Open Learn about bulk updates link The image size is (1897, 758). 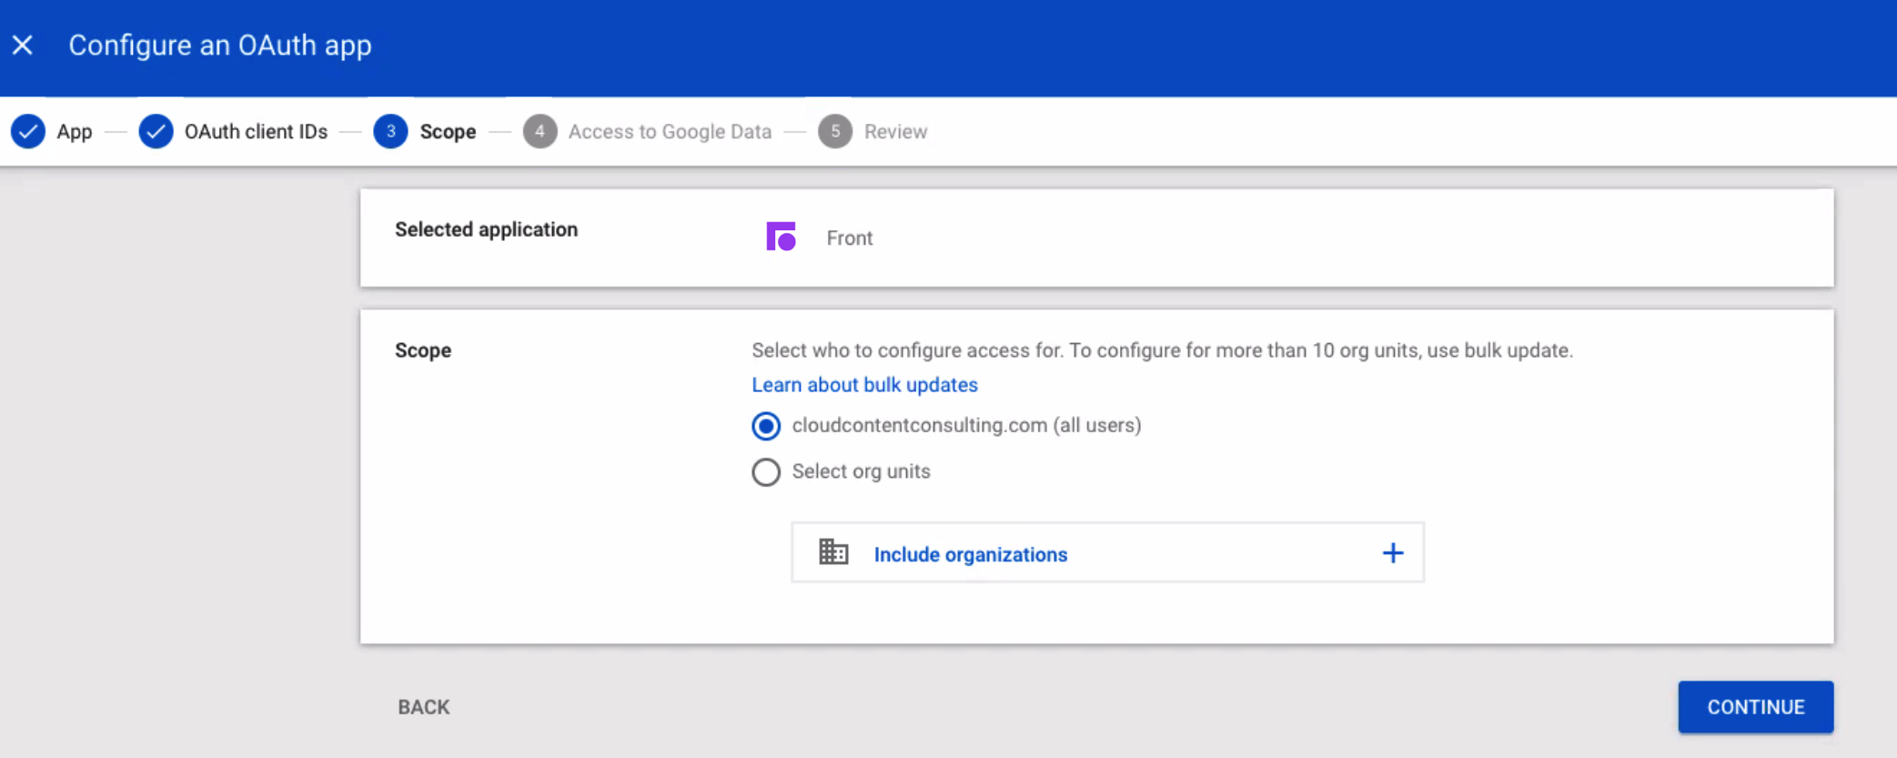[864, 385]
